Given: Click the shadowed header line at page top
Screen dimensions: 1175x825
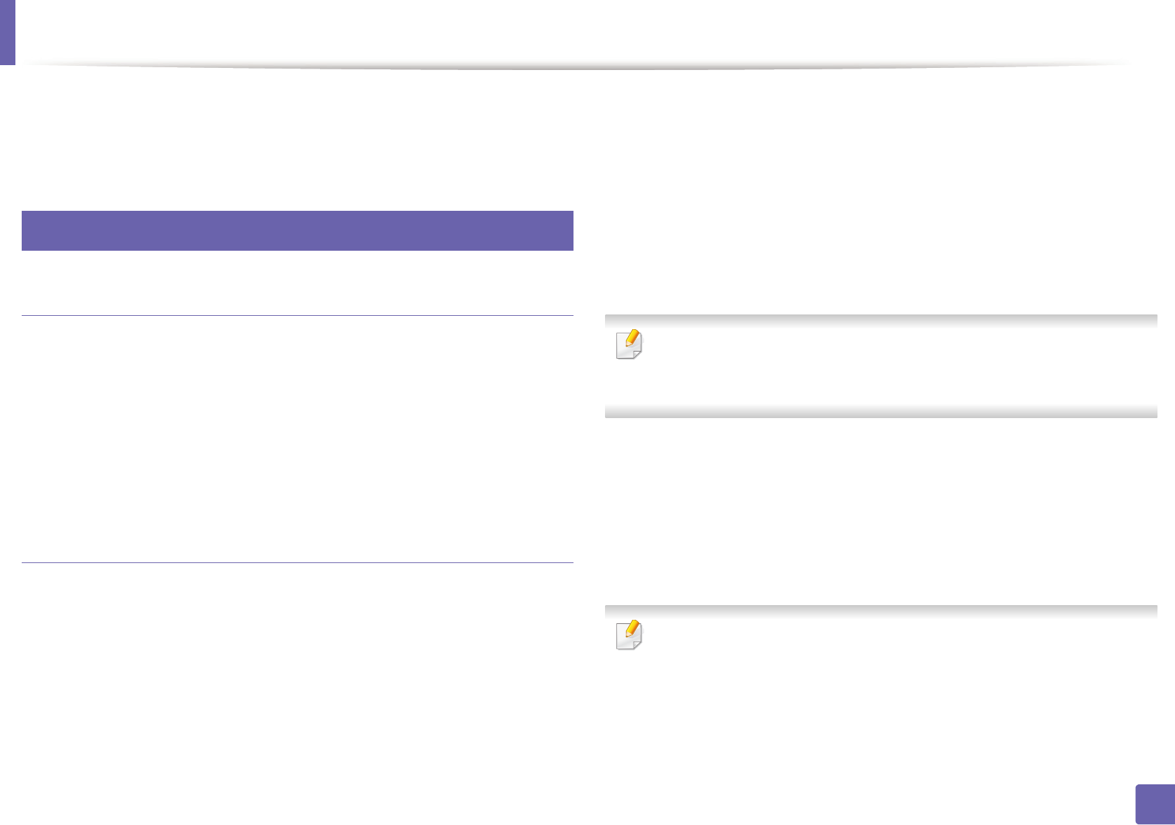Looking at the screenshot, I should coord(574,67).
